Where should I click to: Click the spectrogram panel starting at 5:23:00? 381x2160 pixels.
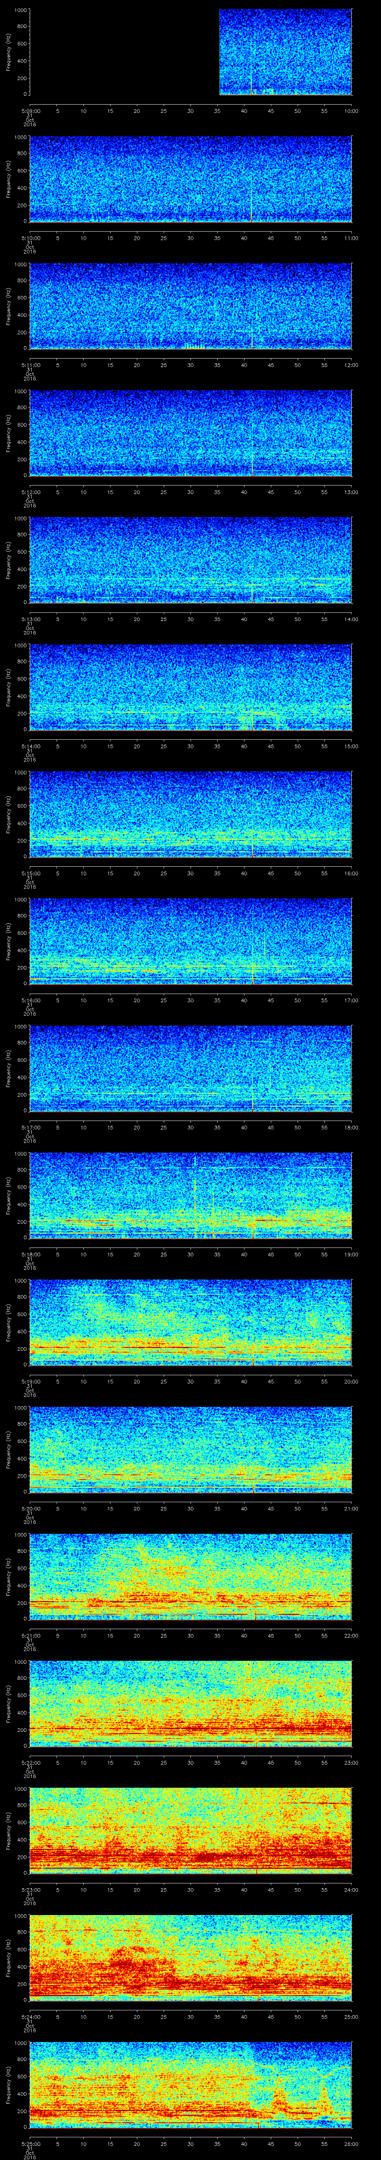tap(191, 1831)
